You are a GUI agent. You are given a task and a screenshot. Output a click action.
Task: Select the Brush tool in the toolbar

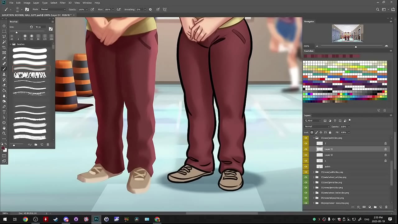coord(4,69)
